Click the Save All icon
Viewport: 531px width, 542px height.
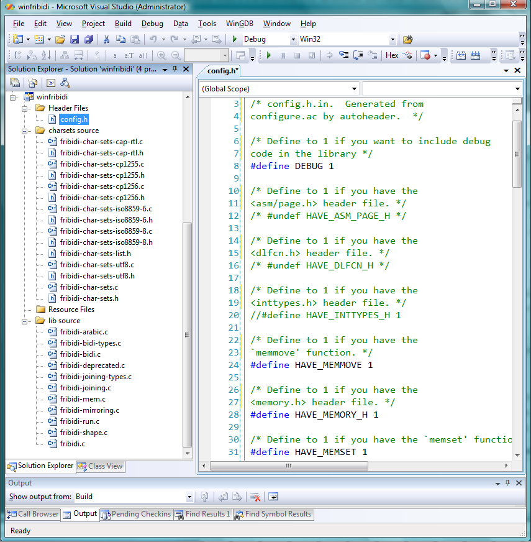tap(89, 39)
